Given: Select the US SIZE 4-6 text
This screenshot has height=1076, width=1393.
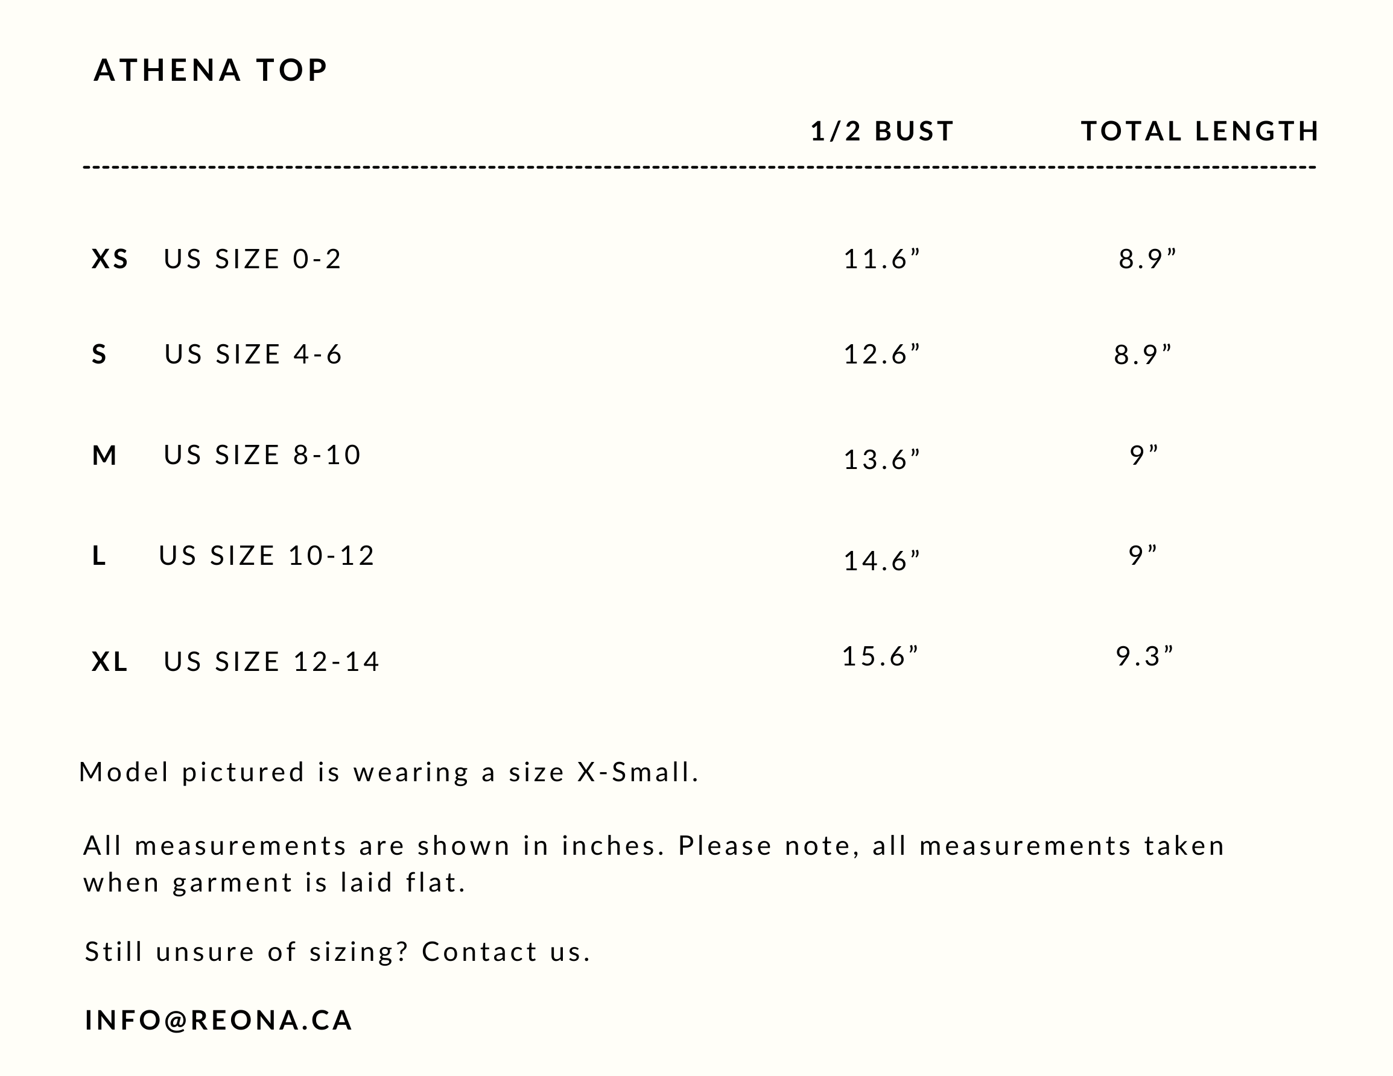Looking at the screenshot, I should (254, 355).
